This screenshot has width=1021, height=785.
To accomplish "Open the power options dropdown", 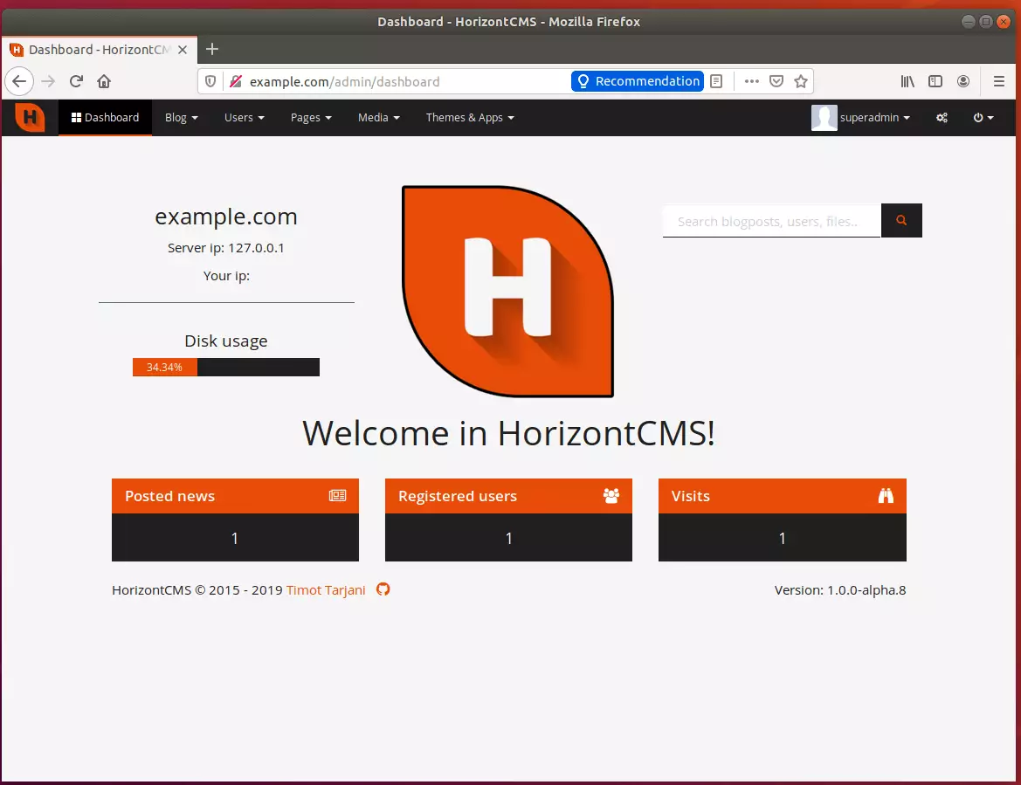I will tap(983, 118).
